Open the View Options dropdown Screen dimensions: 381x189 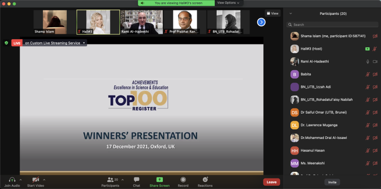pyautogui.click(x=228, y=3)
